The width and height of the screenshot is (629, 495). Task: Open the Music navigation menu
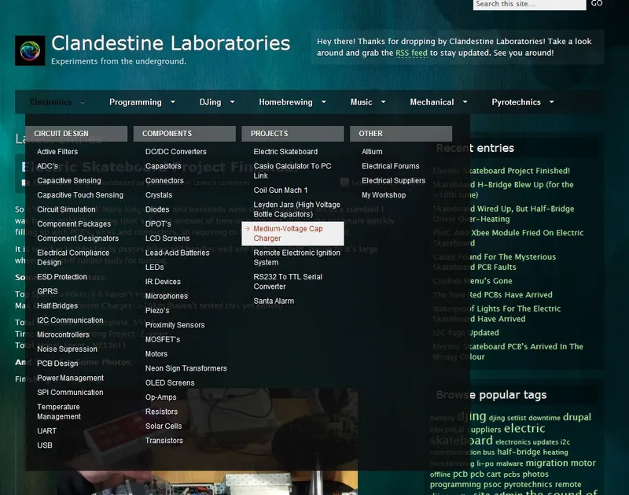click(x=361, y=102)
